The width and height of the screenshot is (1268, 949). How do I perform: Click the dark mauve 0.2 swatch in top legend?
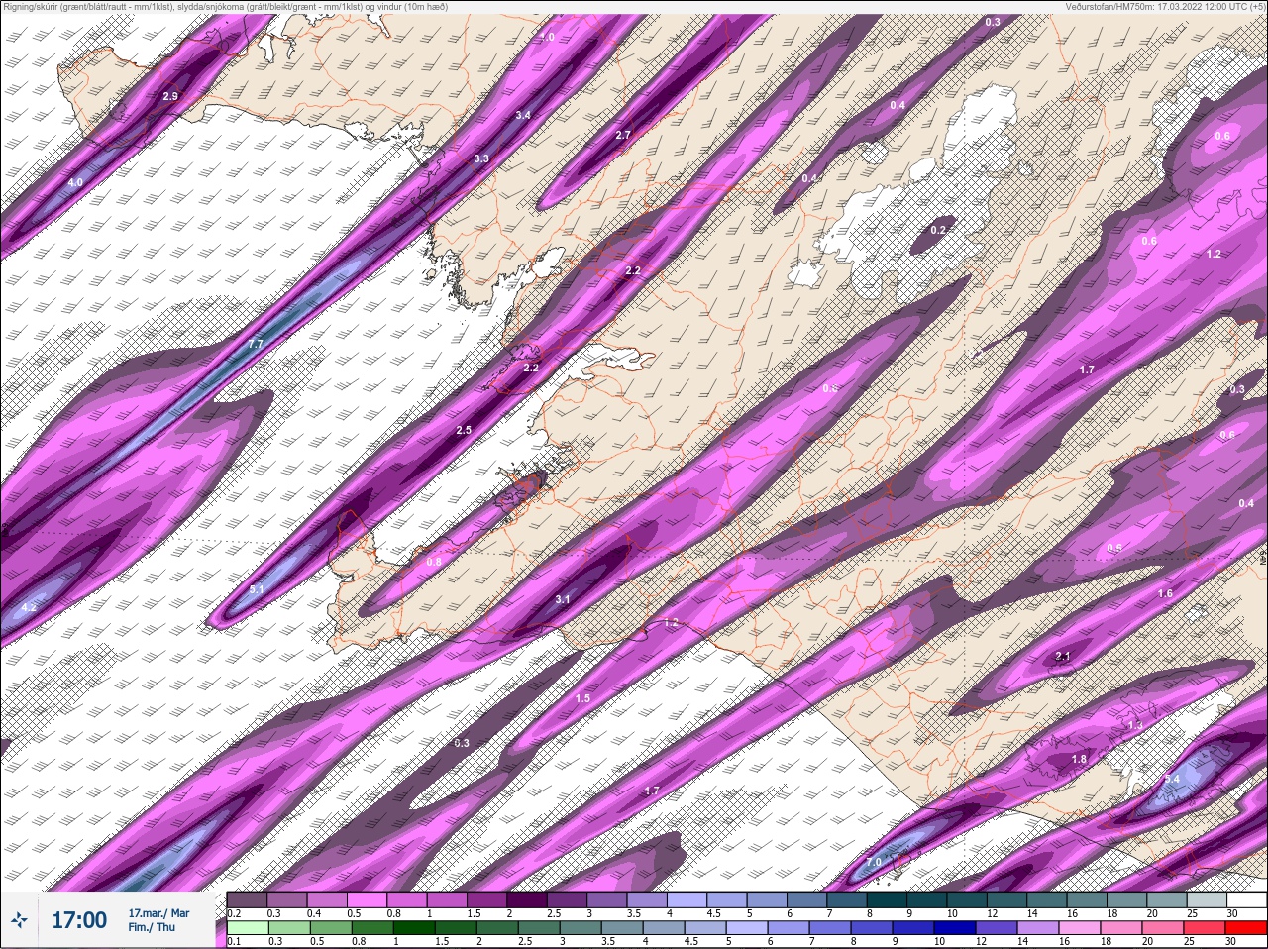click(247, 899)
